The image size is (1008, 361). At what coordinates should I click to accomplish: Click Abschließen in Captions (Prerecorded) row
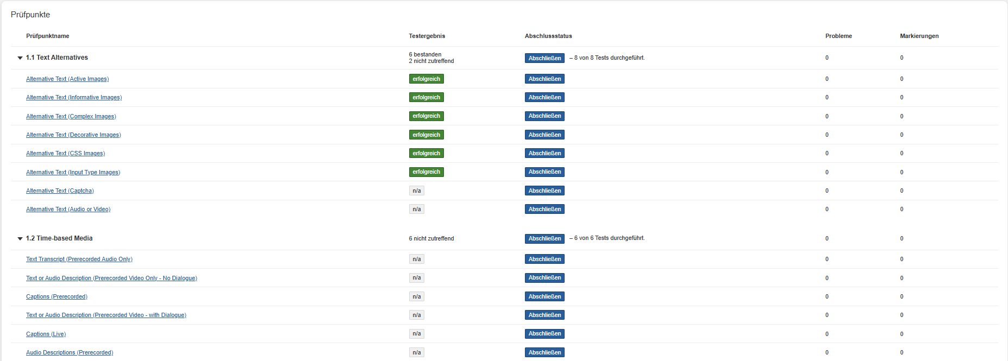click(x=544, y=297)
